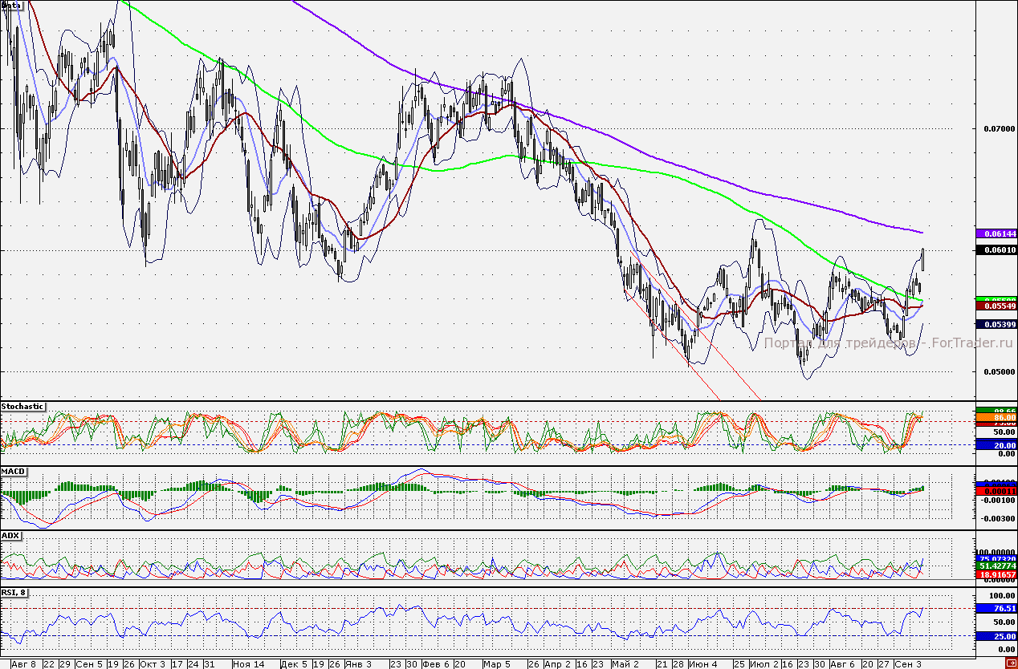
Task: Click the purple 0.06144 price tag
Action: pos(996,233)
